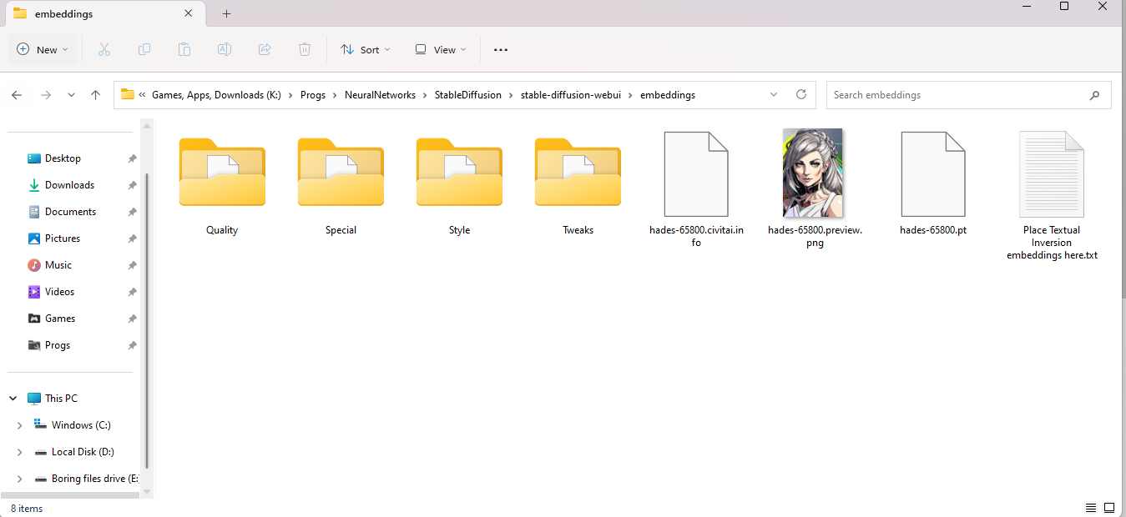Select This PC in navigation pane
The width and height of the screenshot is (1126, 517).
click(61, 399)
